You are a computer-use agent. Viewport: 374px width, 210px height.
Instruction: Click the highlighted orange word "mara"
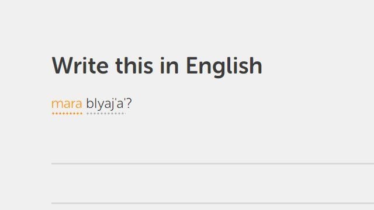pyautogui.click(x=67, y=104)
